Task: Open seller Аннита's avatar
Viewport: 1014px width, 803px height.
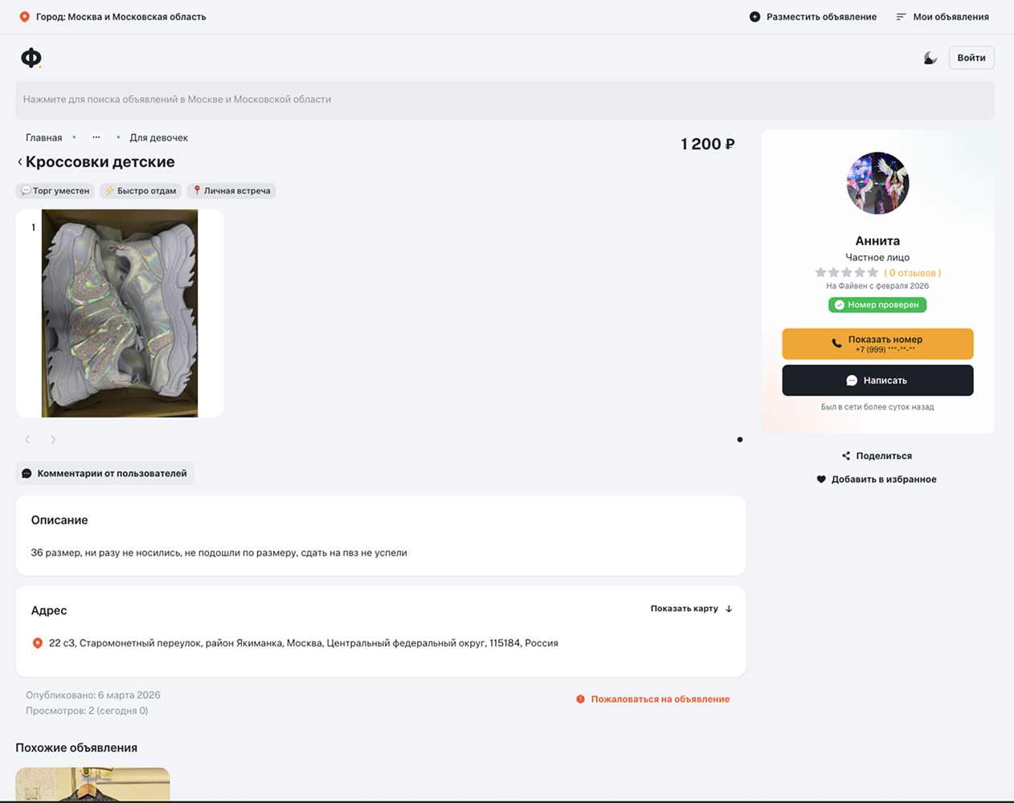Action: pyautogui.click(x=877, y=183)
